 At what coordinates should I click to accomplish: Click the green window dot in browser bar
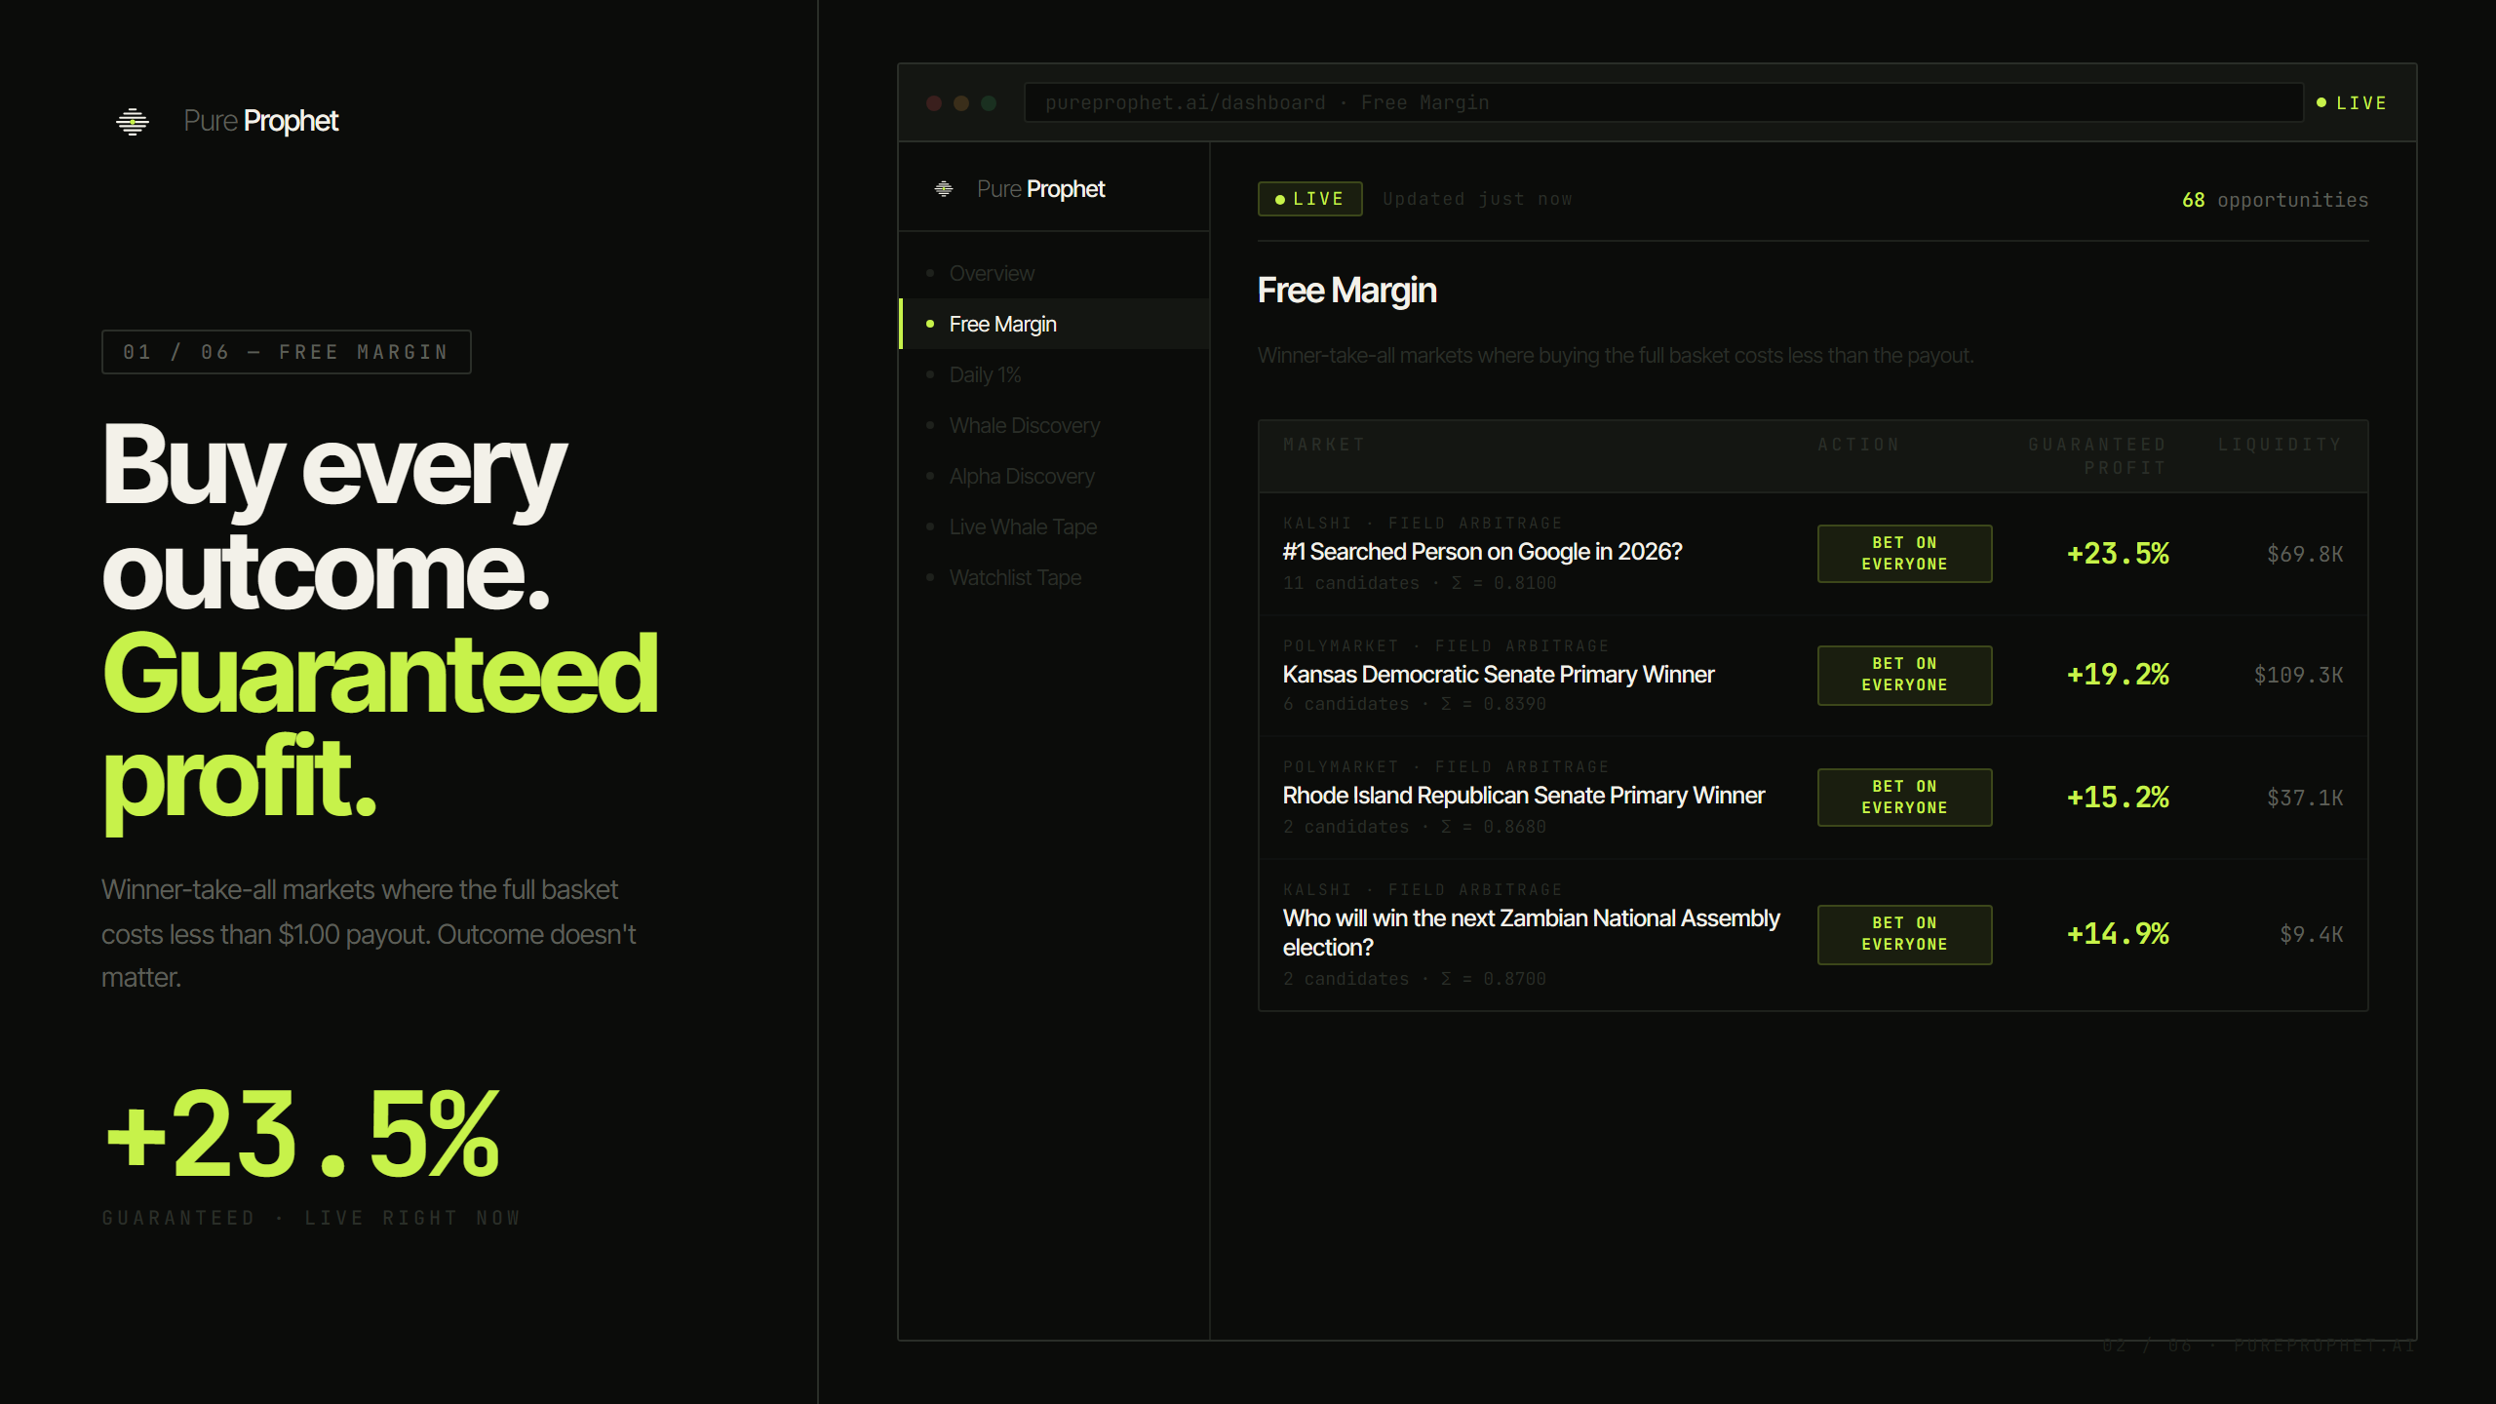click(x=989, y=103)
